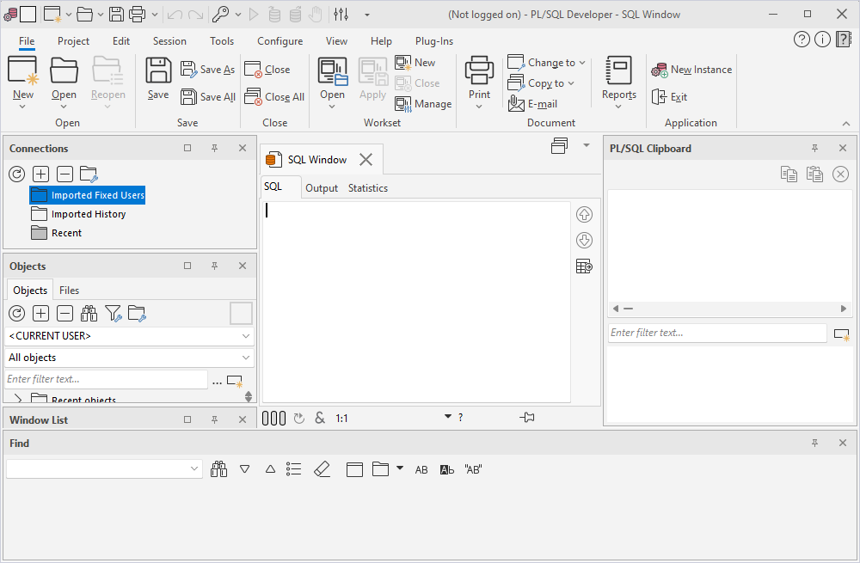
Task: Click Save All in the Save group
Action: (x=208, y=97)
